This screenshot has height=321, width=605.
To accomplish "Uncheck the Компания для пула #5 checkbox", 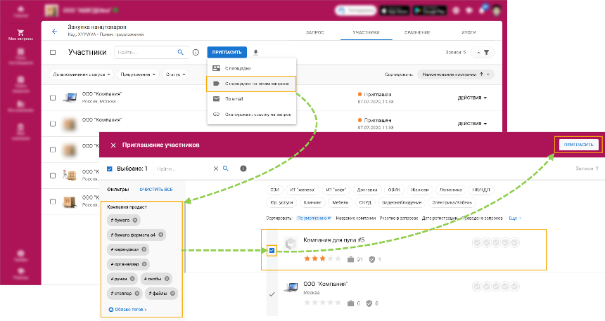I will pos(272,250).
